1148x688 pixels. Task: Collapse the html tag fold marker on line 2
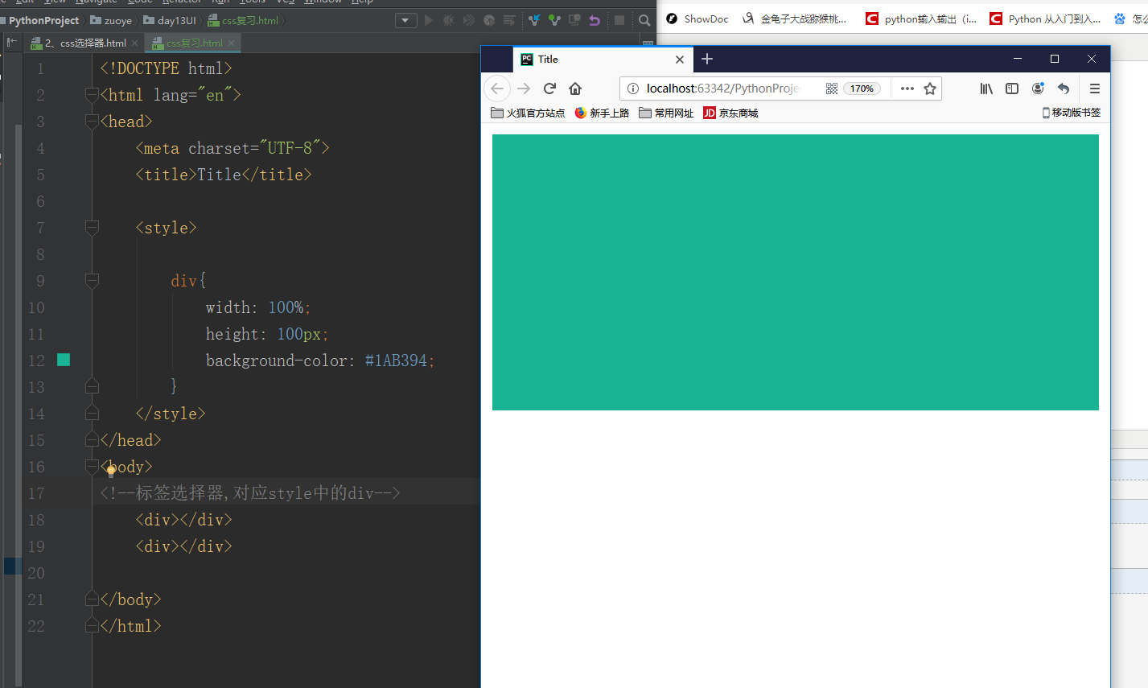pyautogui.click(x=92, y=95)
